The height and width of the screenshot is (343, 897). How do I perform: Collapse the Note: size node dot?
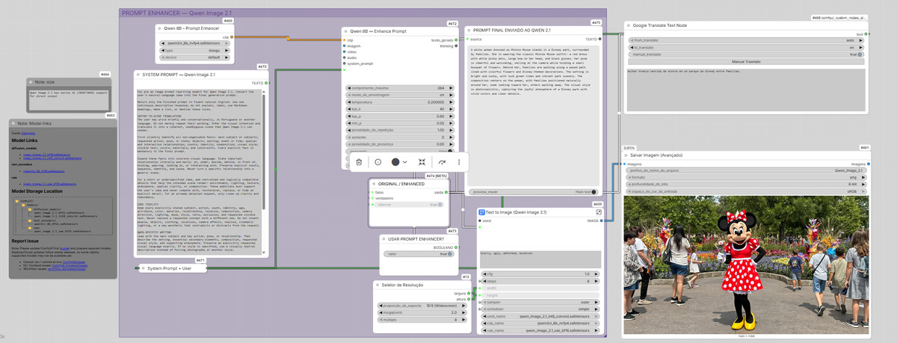pyautogui.click(x=31, y=81)
